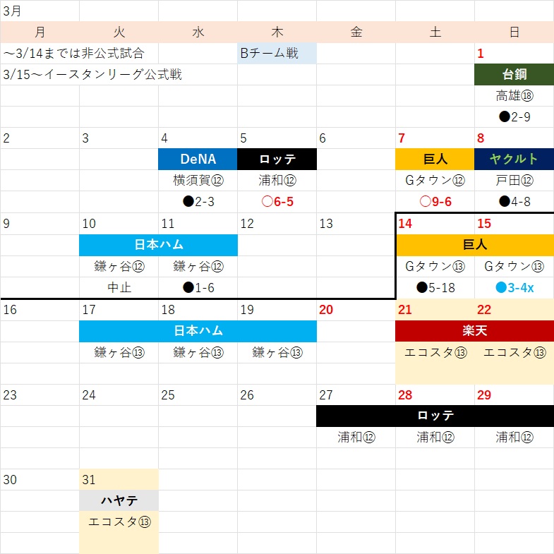Click the navy ヤクルト team cell
Screen dimensions: 554x554
point(514,159)
